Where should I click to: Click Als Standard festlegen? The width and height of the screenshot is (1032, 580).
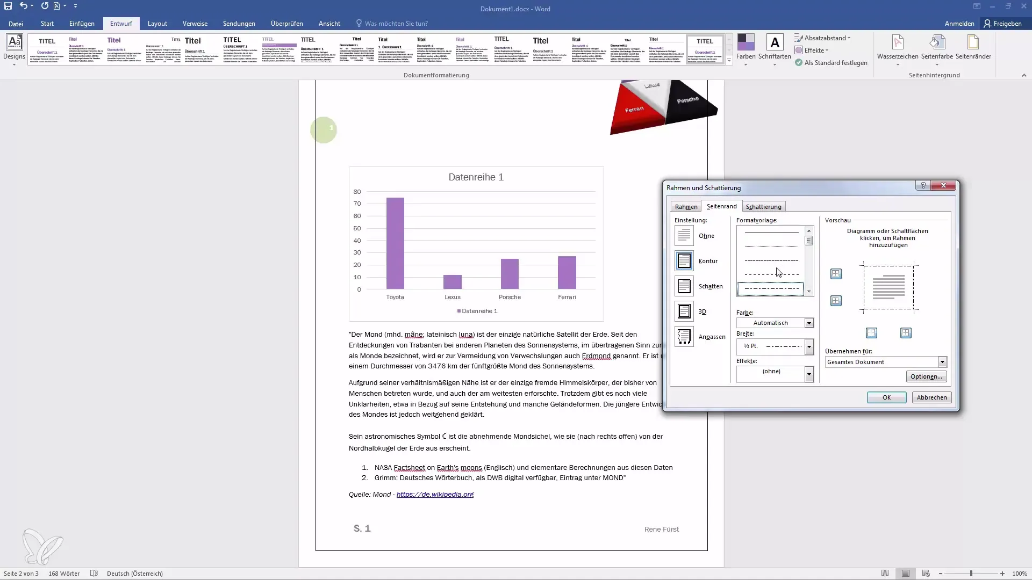tap(831, 63)
